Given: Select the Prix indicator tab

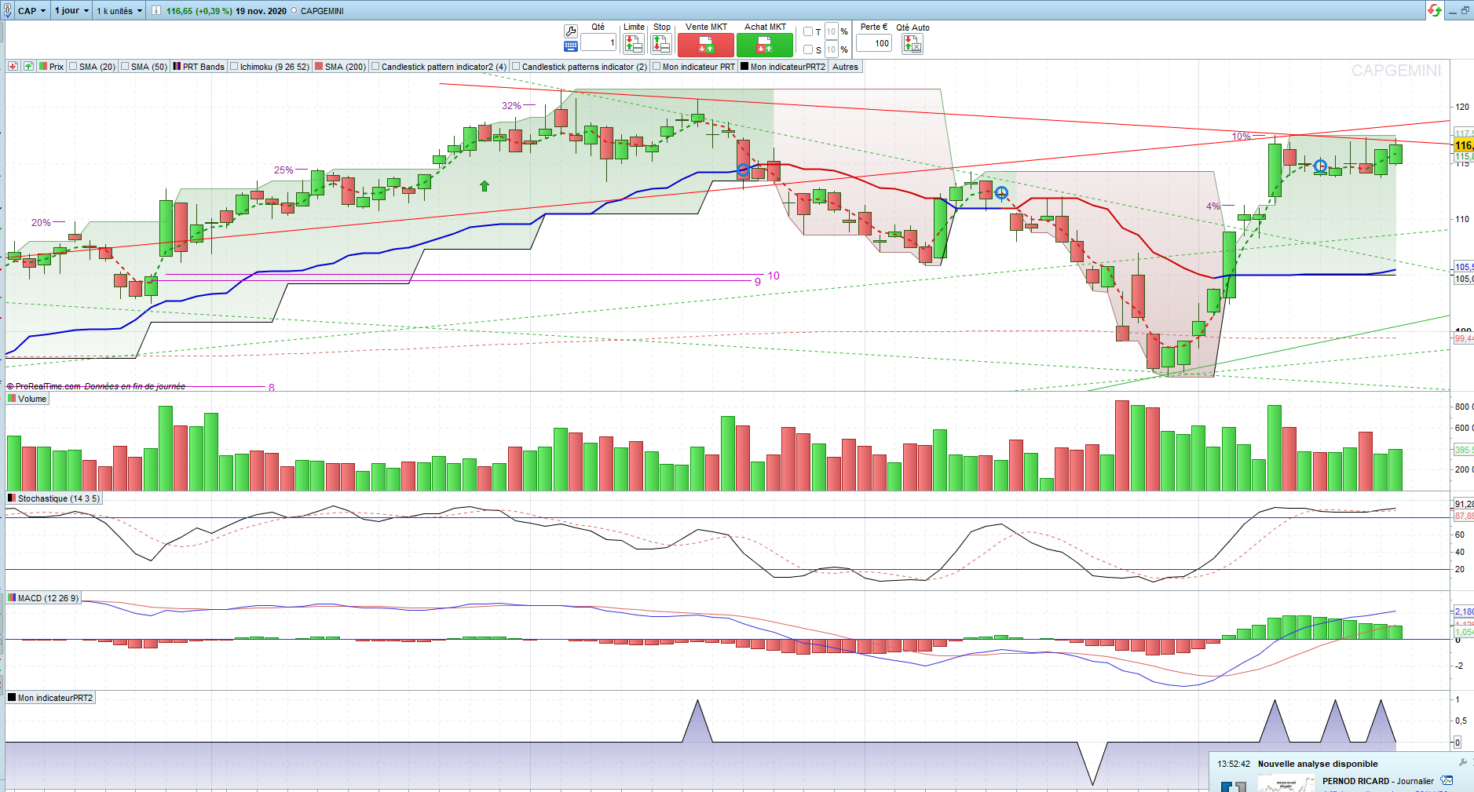Looking at the screenshot, I should (51, 67).
